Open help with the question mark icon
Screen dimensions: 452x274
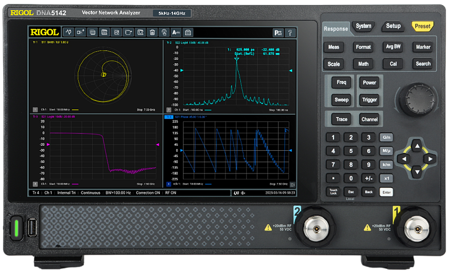pyautogui.click(x=290, y=33)
